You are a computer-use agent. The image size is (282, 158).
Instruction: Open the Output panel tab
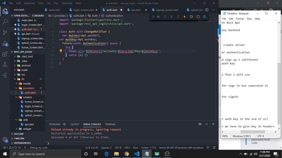75,124
